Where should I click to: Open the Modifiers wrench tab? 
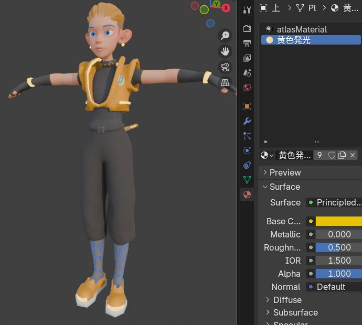coord(247,121)
